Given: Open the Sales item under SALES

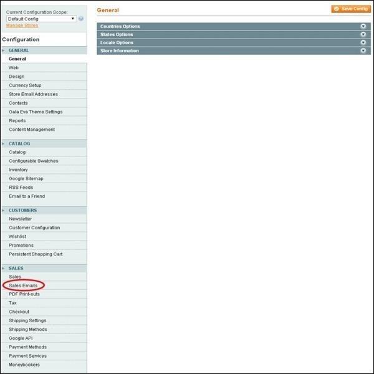Looking at the screenshot, I should [15, 277].
